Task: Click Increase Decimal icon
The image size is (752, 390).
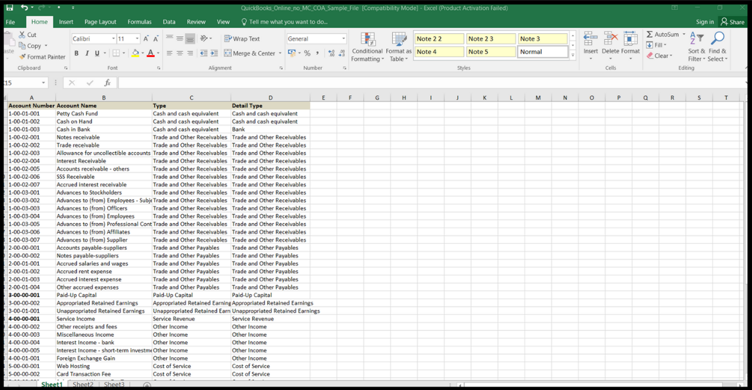Action: [331, 53]
